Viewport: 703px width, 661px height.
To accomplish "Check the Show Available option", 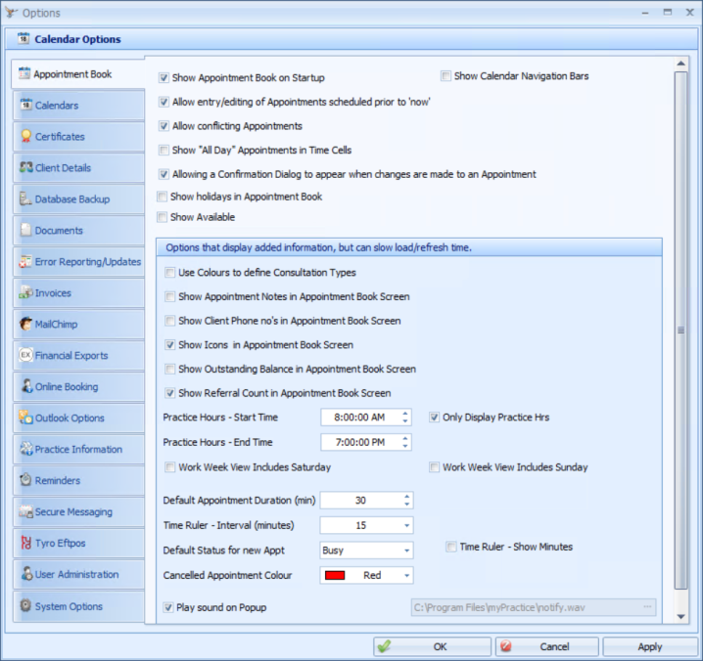I will point(162,217).
